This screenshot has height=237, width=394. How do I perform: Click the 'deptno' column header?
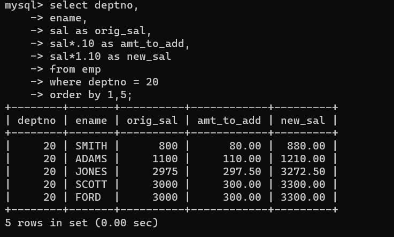point(37,121)
